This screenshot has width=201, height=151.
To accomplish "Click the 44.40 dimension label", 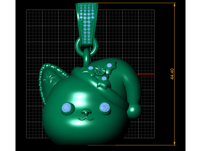I will pos(172,74).
